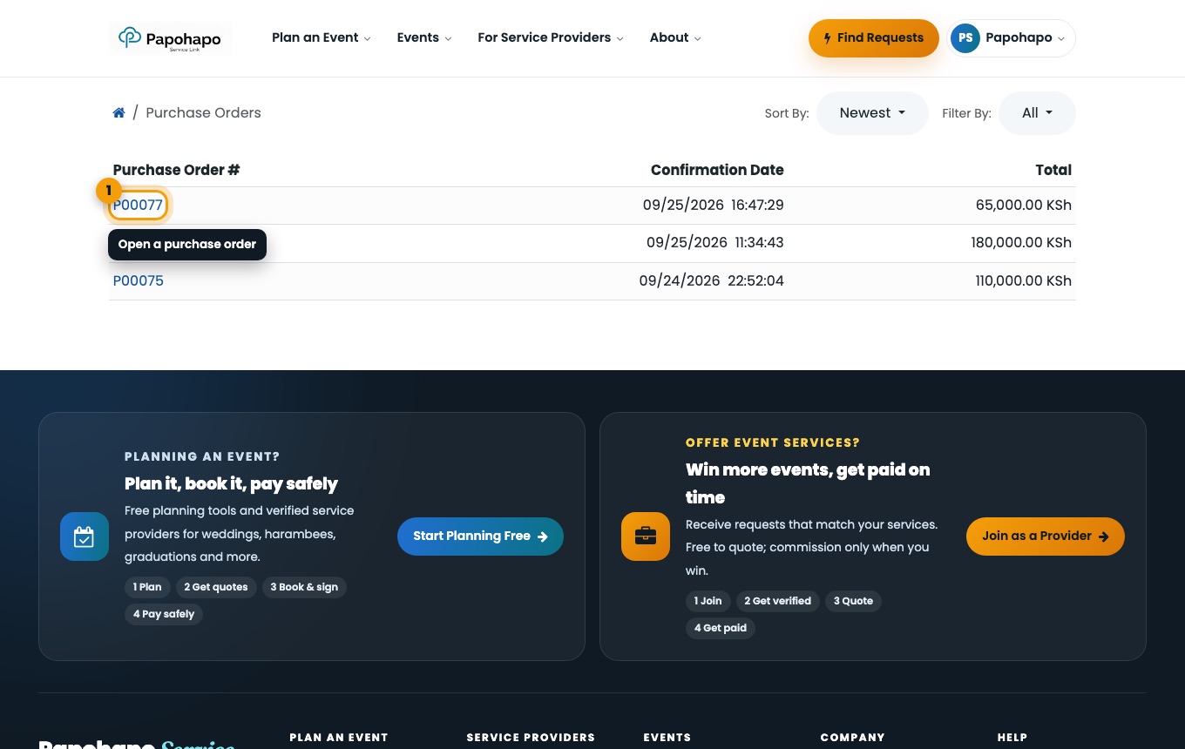Click the 65,000.00 KSh total
Image resolution: width=1185 pixels, height=749 pixels.
click(1024, 206)
